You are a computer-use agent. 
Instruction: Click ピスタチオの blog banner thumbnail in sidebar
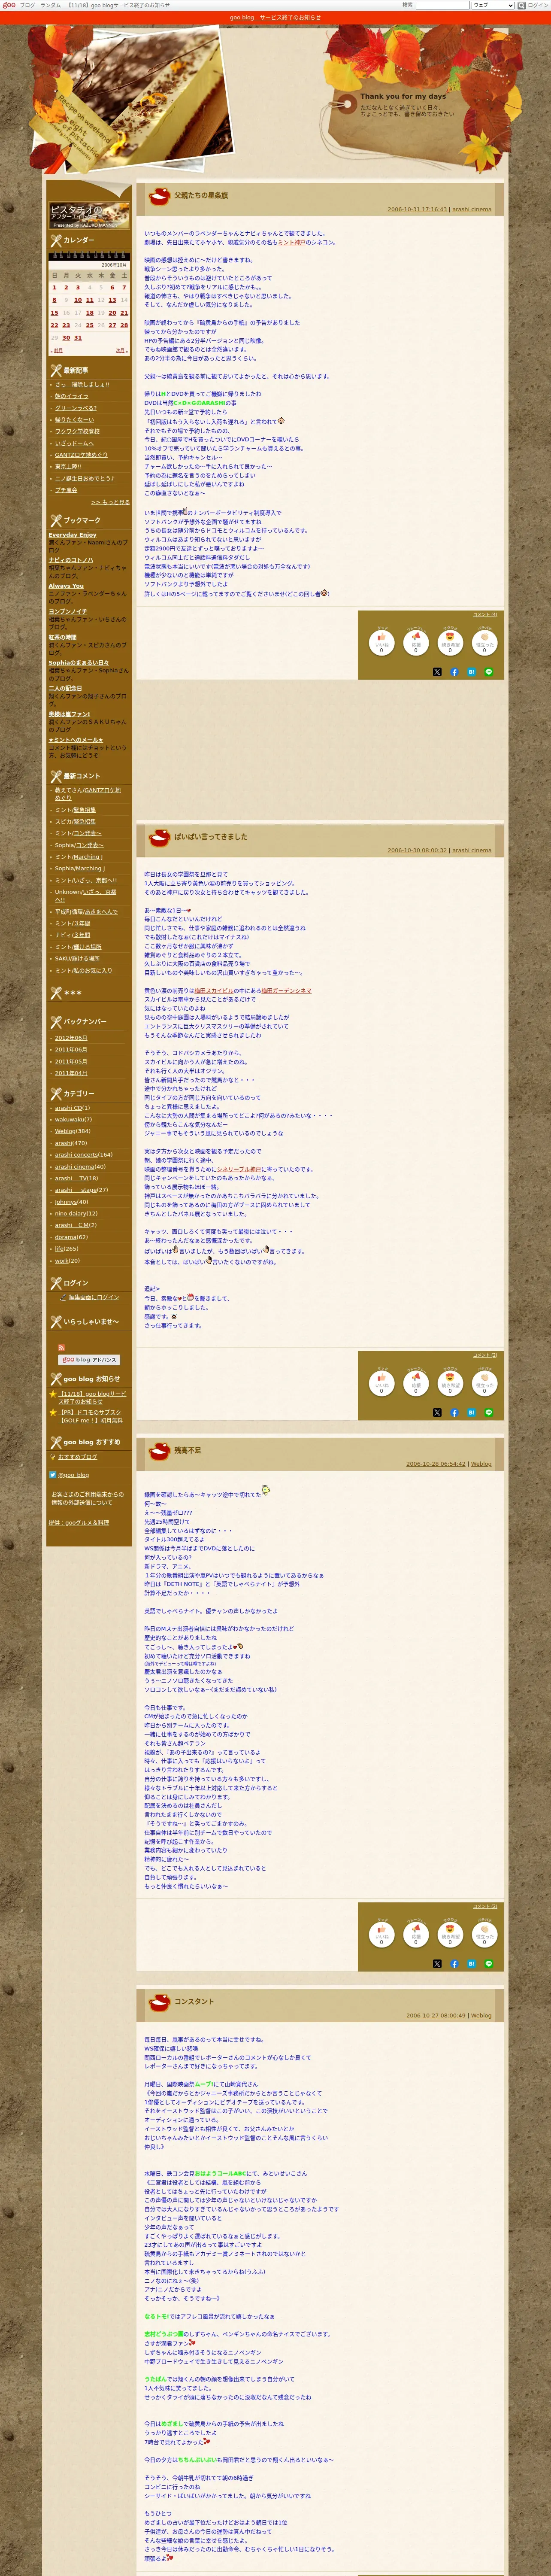[x=89, y=215]
